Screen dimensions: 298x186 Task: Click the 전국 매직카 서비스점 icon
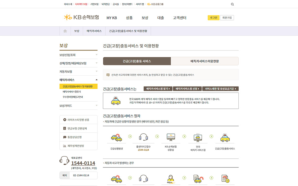point(198,137)
